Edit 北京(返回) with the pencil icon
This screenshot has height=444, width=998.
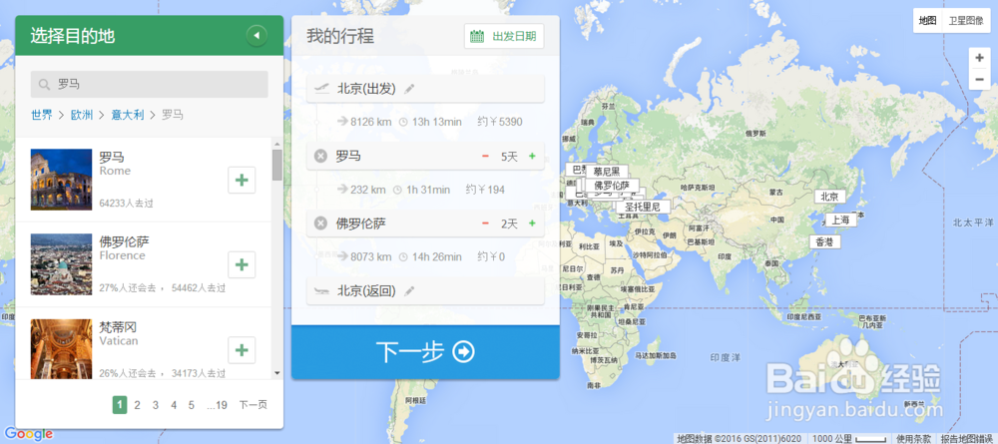pos(409,291)
